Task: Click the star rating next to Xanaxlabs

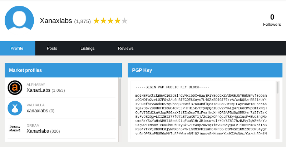Action: (110, 21)
